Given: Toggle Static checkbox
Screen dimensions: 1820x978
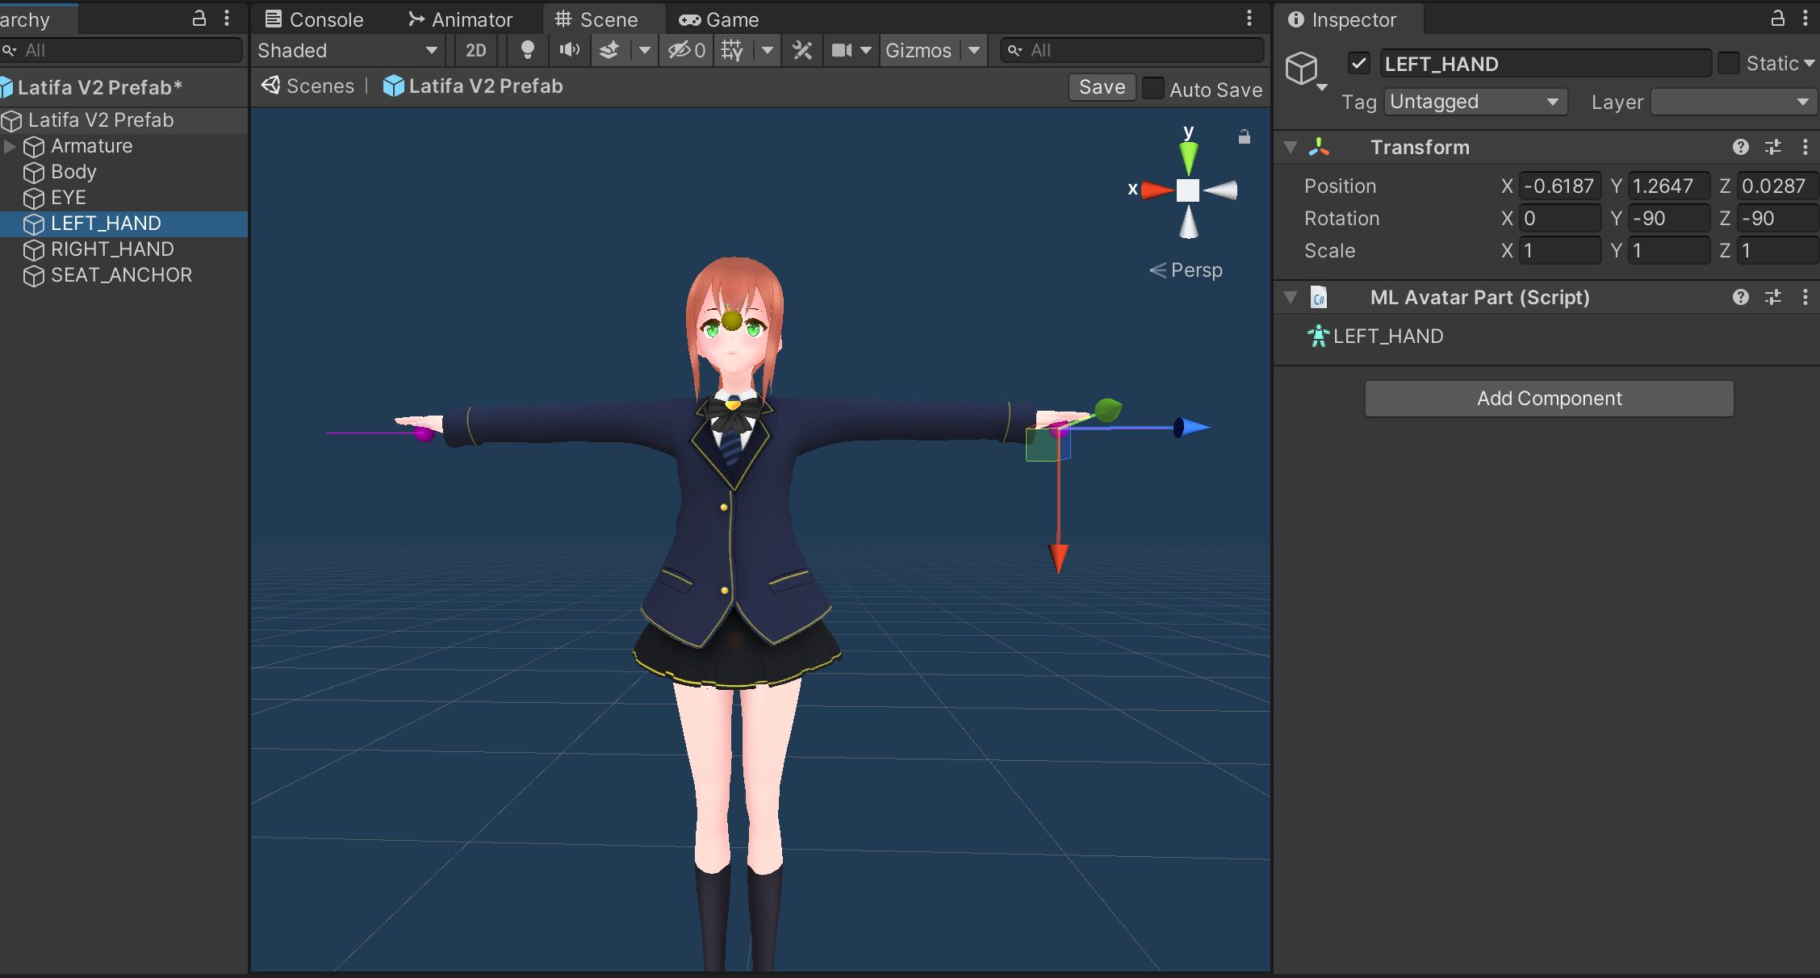Looking at the screenshot, I should [1728, 63].
